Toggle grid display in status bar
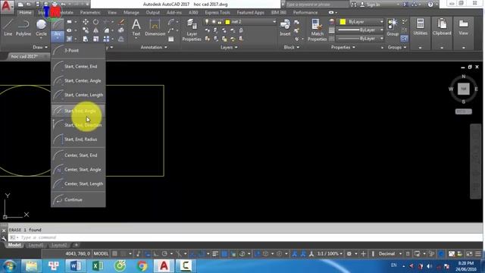This screenshot has height=273, width=485. point(114,253)
